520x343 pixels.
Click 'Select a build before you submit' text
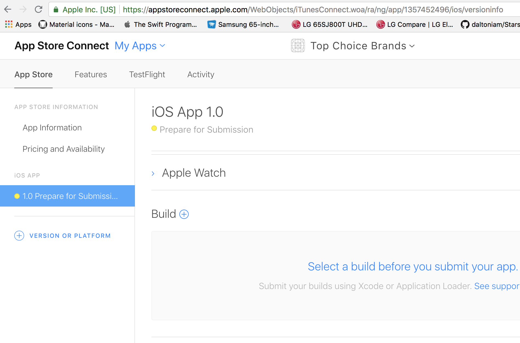click(x=413, y=267)
